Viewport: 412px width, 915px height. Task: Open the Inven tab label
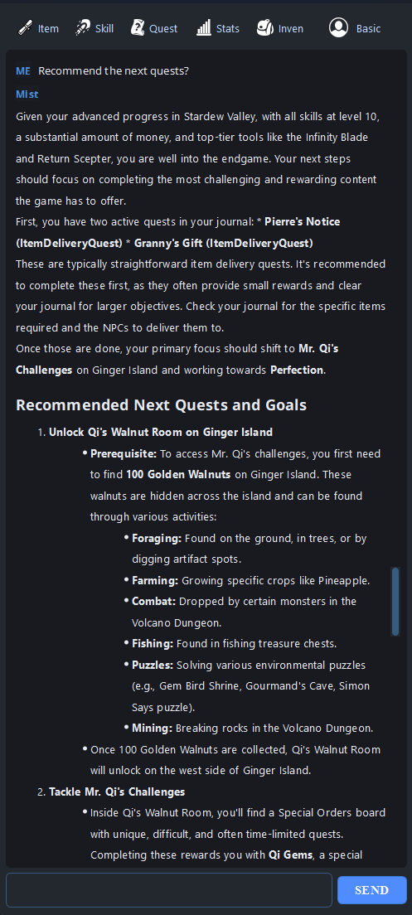(290, 28)
